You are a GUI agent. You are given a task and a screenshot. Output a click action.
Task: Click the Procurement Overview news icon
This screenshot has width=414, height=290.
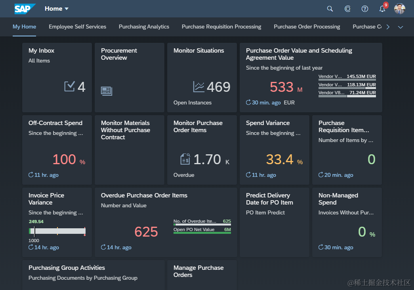tap(107, 91)
